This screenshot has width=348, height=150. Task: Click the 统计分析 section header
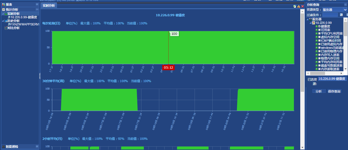(20, 9)
